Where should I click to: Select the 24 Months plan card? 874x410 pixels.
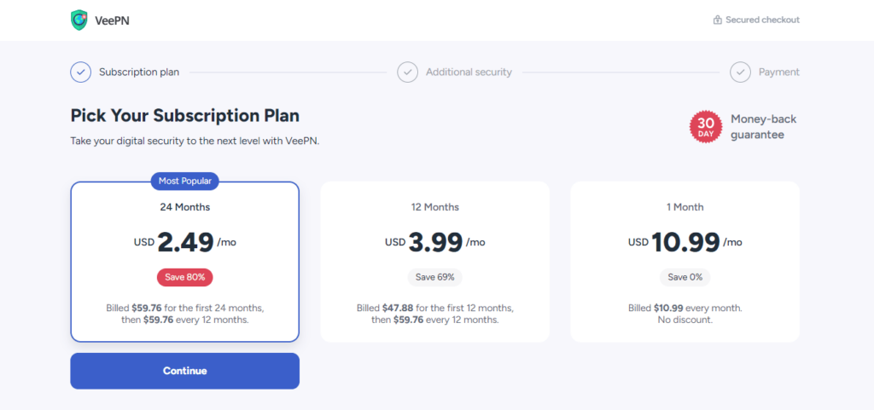tap(185, 262)
